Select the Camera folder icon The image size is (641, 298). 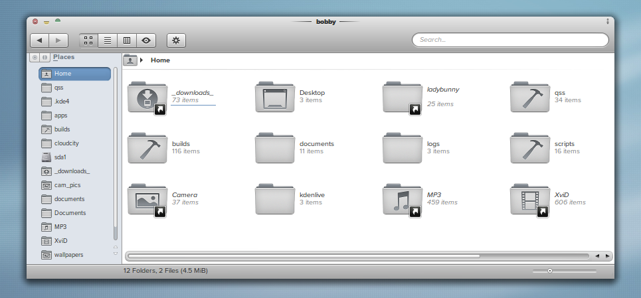[147, 199]
